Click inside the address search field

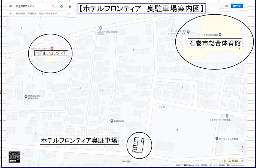(x=33, y=6)
